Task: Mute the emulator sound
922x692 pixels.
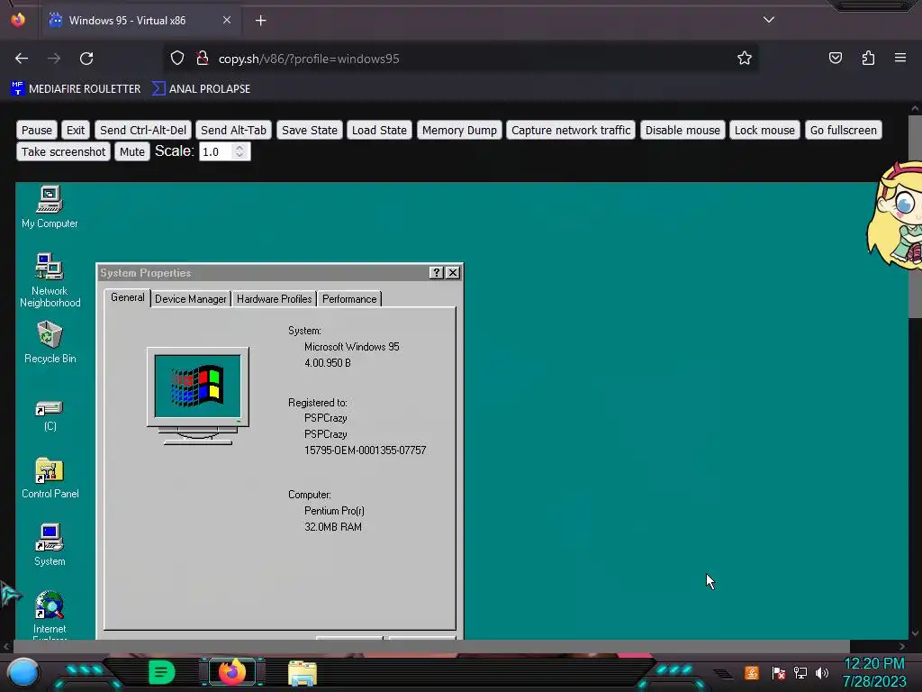Action: pos(132,151)
